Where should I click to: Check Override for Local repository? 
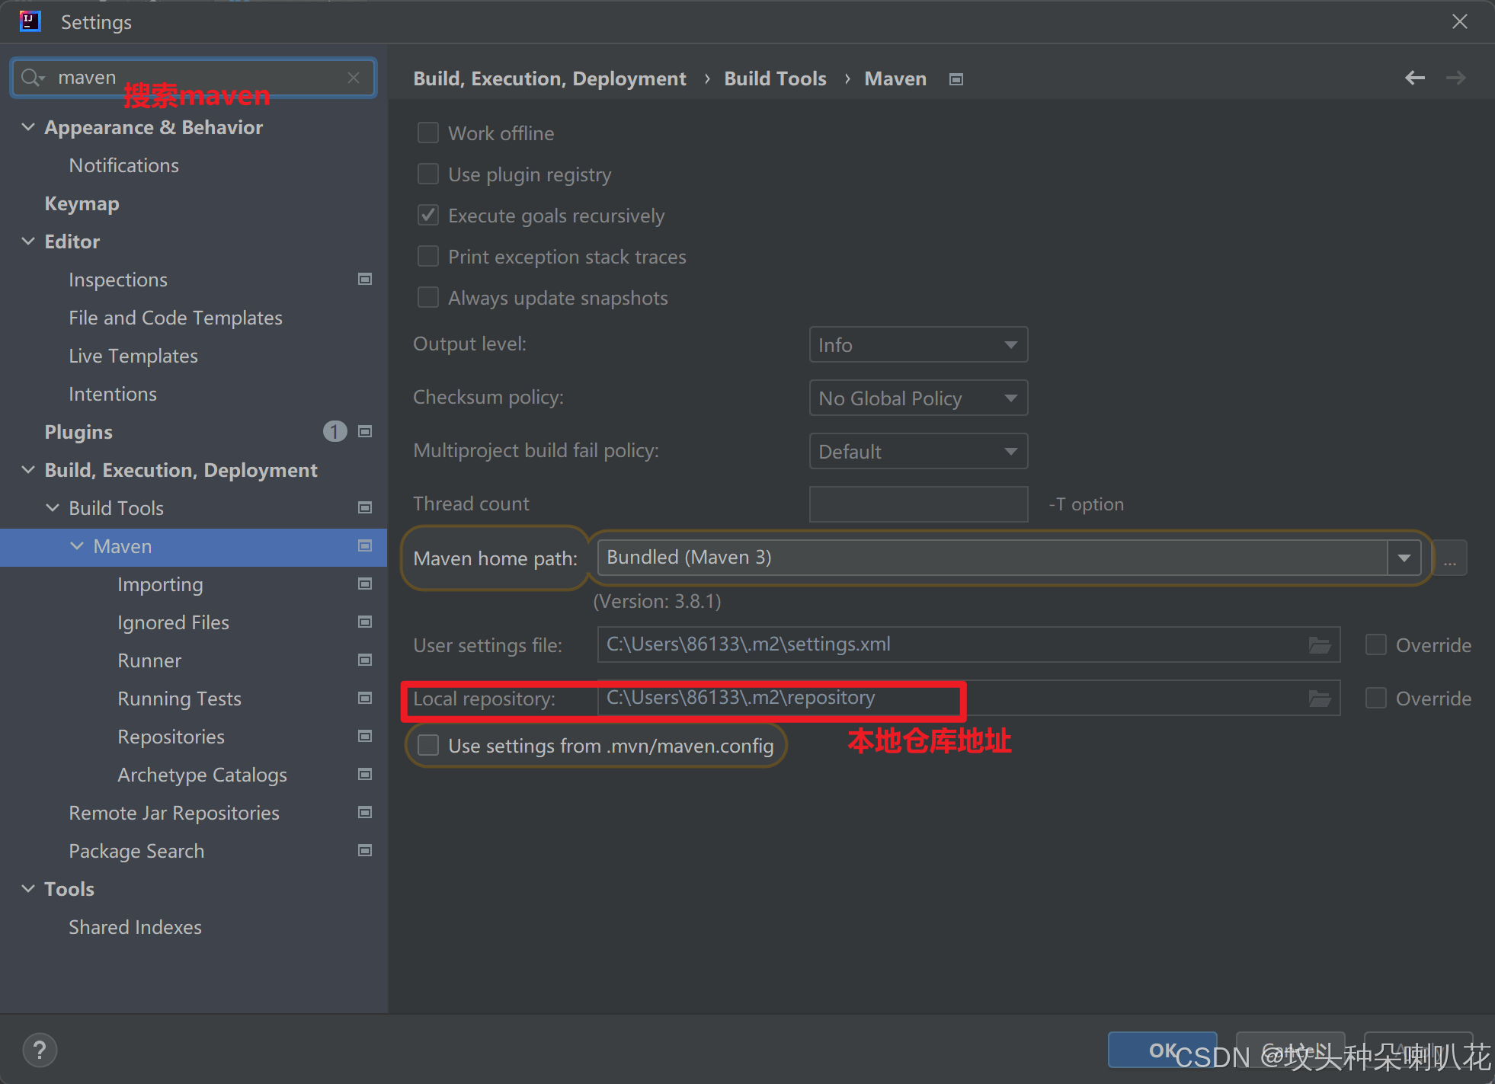1376,699
